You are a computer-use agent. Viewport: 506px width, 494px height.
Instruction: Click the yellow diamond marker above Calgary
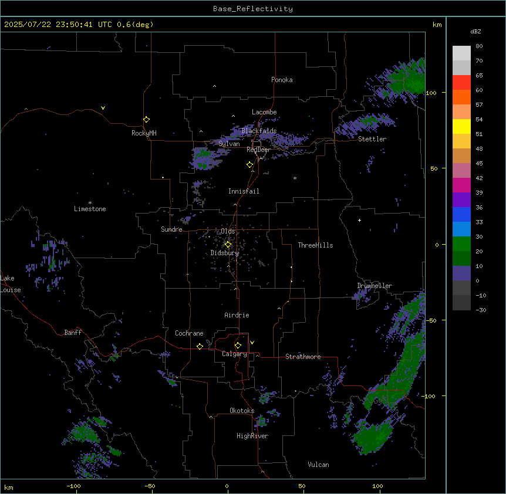pyautogui.click(x=238, y=345)
